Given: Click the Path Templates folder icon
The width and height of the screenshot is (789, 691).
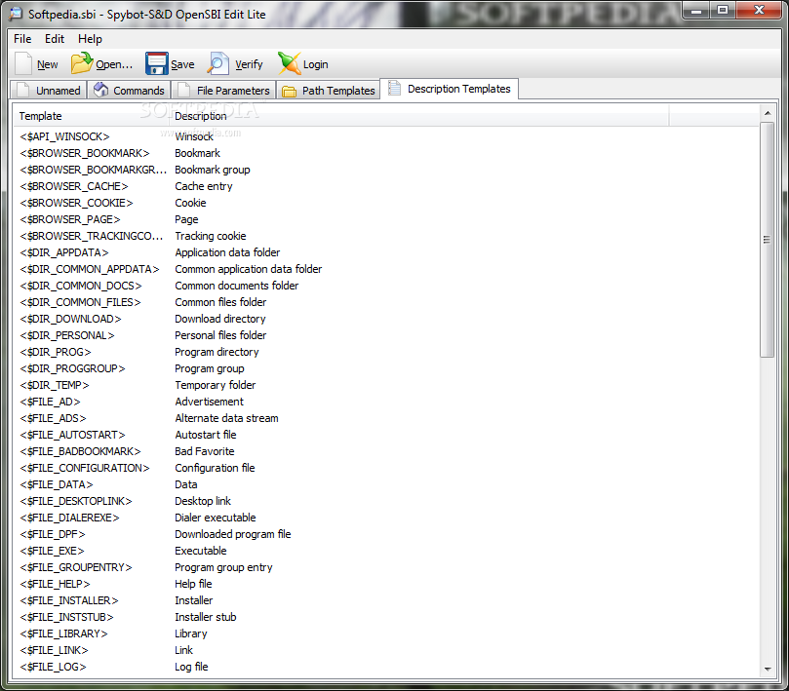Looking at the screenshot, I should click(x=289, y=91).
